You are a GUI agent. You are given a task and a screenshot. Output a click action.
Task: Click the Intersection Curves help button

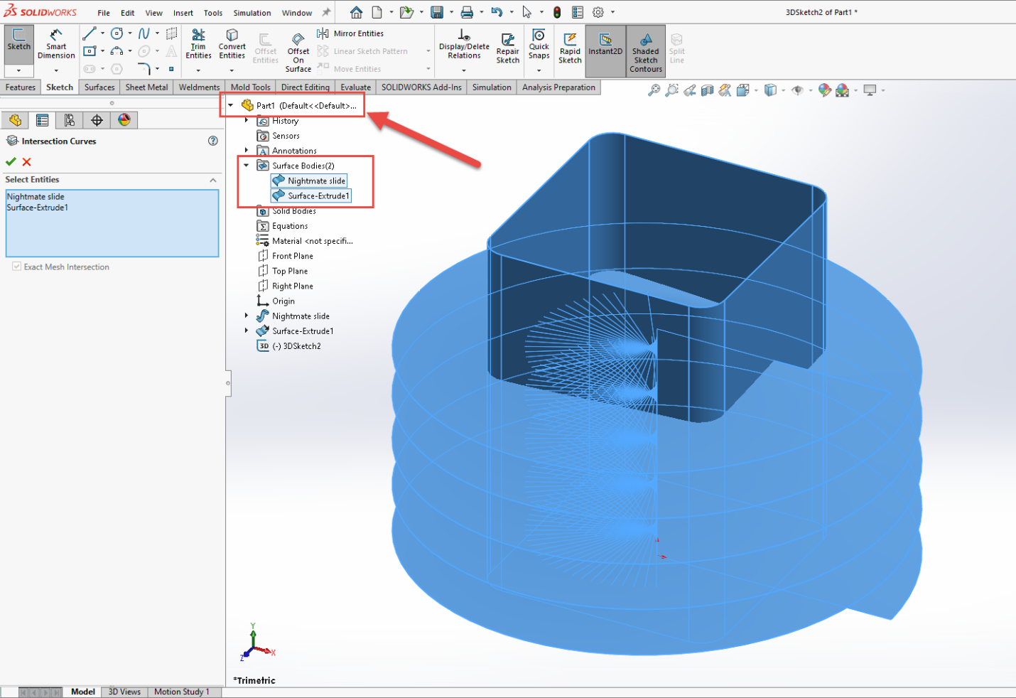pyautogui.click(x=212, y=141)
